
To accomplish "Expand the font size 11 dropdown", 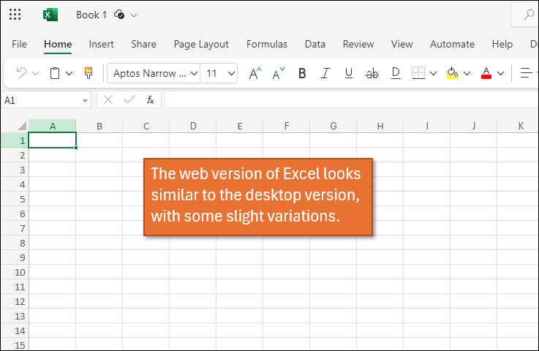I will (x=232, y=73).
